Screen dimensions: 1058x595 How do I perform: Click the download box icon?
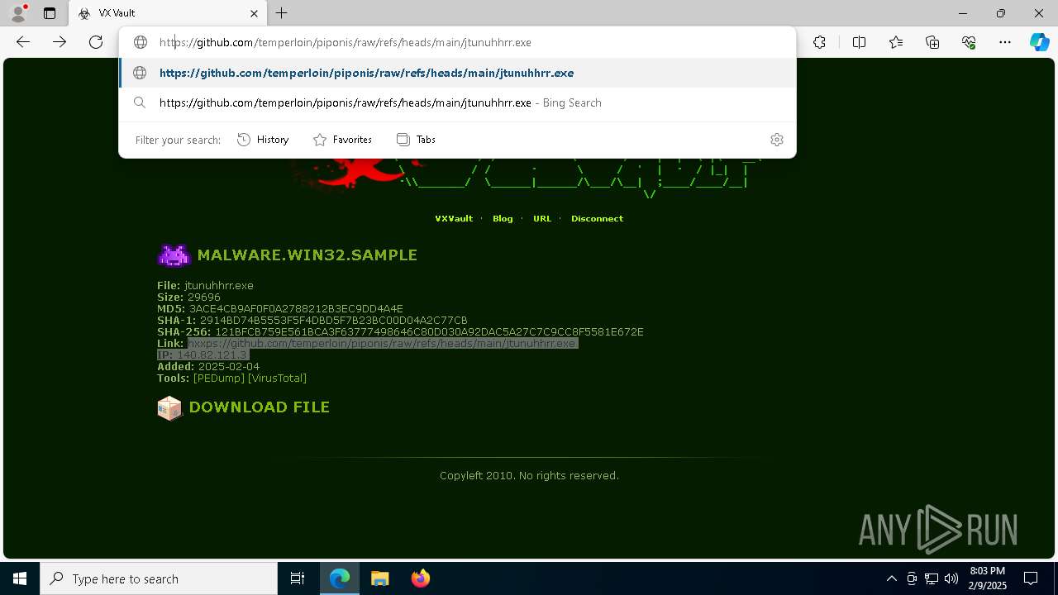coord(169,407)
